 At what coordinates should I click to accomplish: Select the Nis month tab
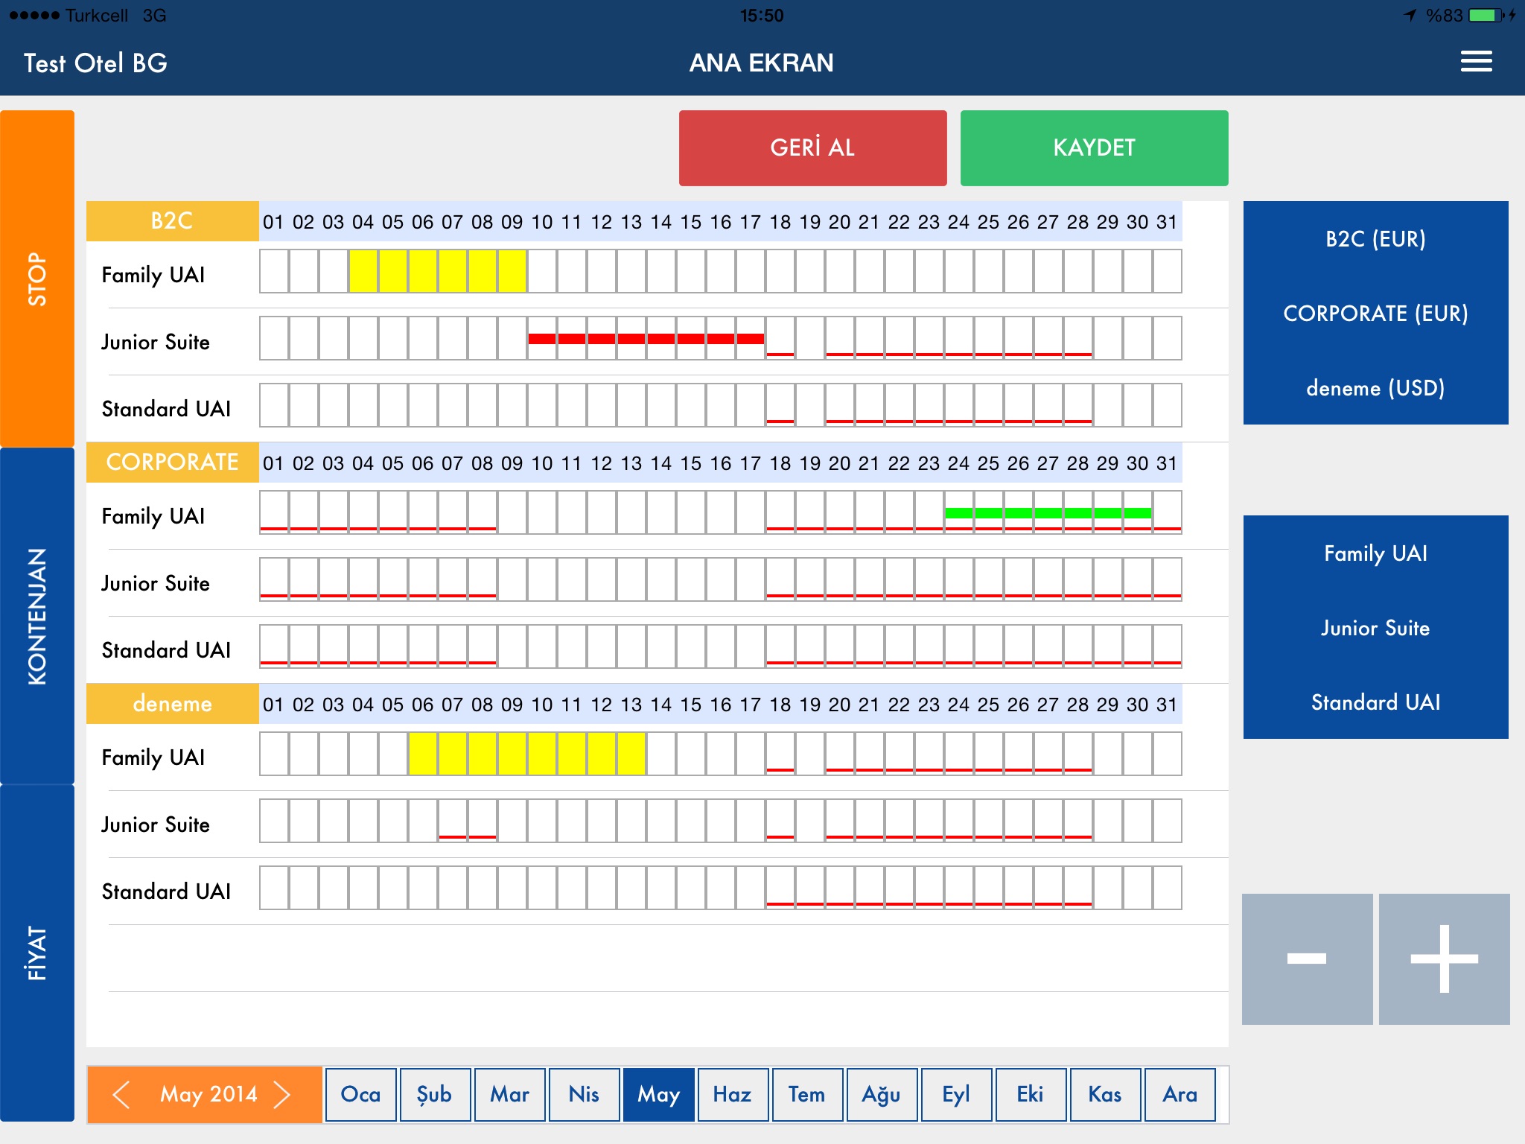pyautogui.click(x=584, y=1095)
